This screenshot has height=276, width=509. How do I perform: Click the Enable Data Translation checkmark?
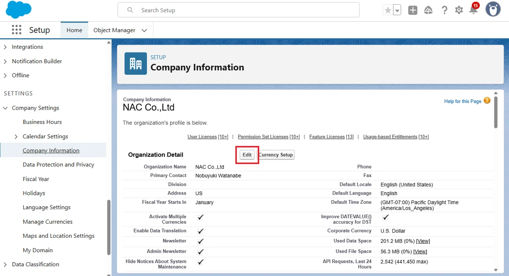tap(201, 231)
